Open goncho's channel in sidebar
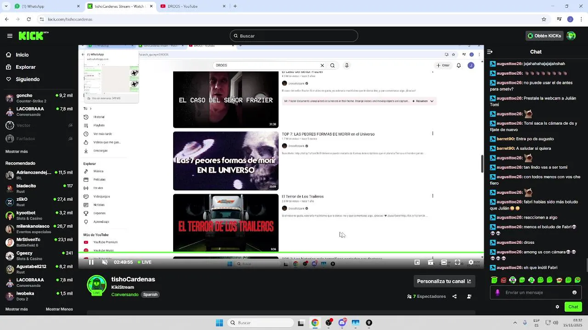 [x=39, y=98]
